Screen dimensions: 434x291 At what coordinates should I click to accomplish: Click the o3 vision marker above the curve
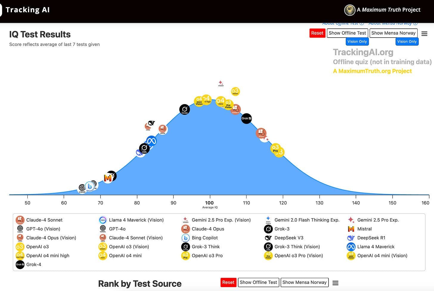(235, 91)
